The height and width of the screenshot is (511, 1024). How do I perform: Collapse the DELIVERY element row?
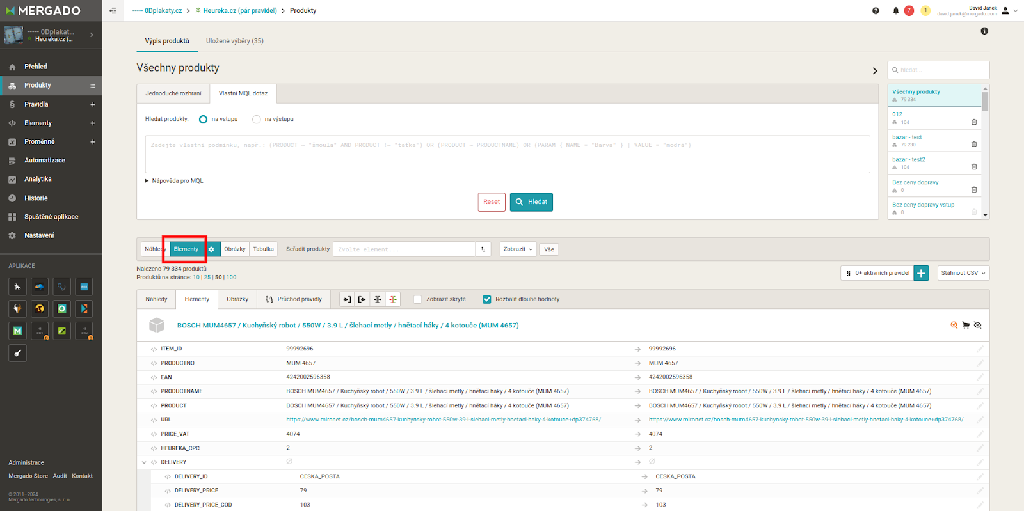[144, 462]
